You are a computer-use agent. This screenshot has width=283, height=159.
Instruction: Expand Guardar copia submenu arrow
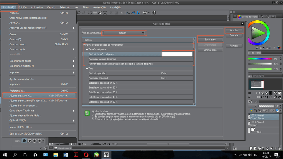(74, 49)
